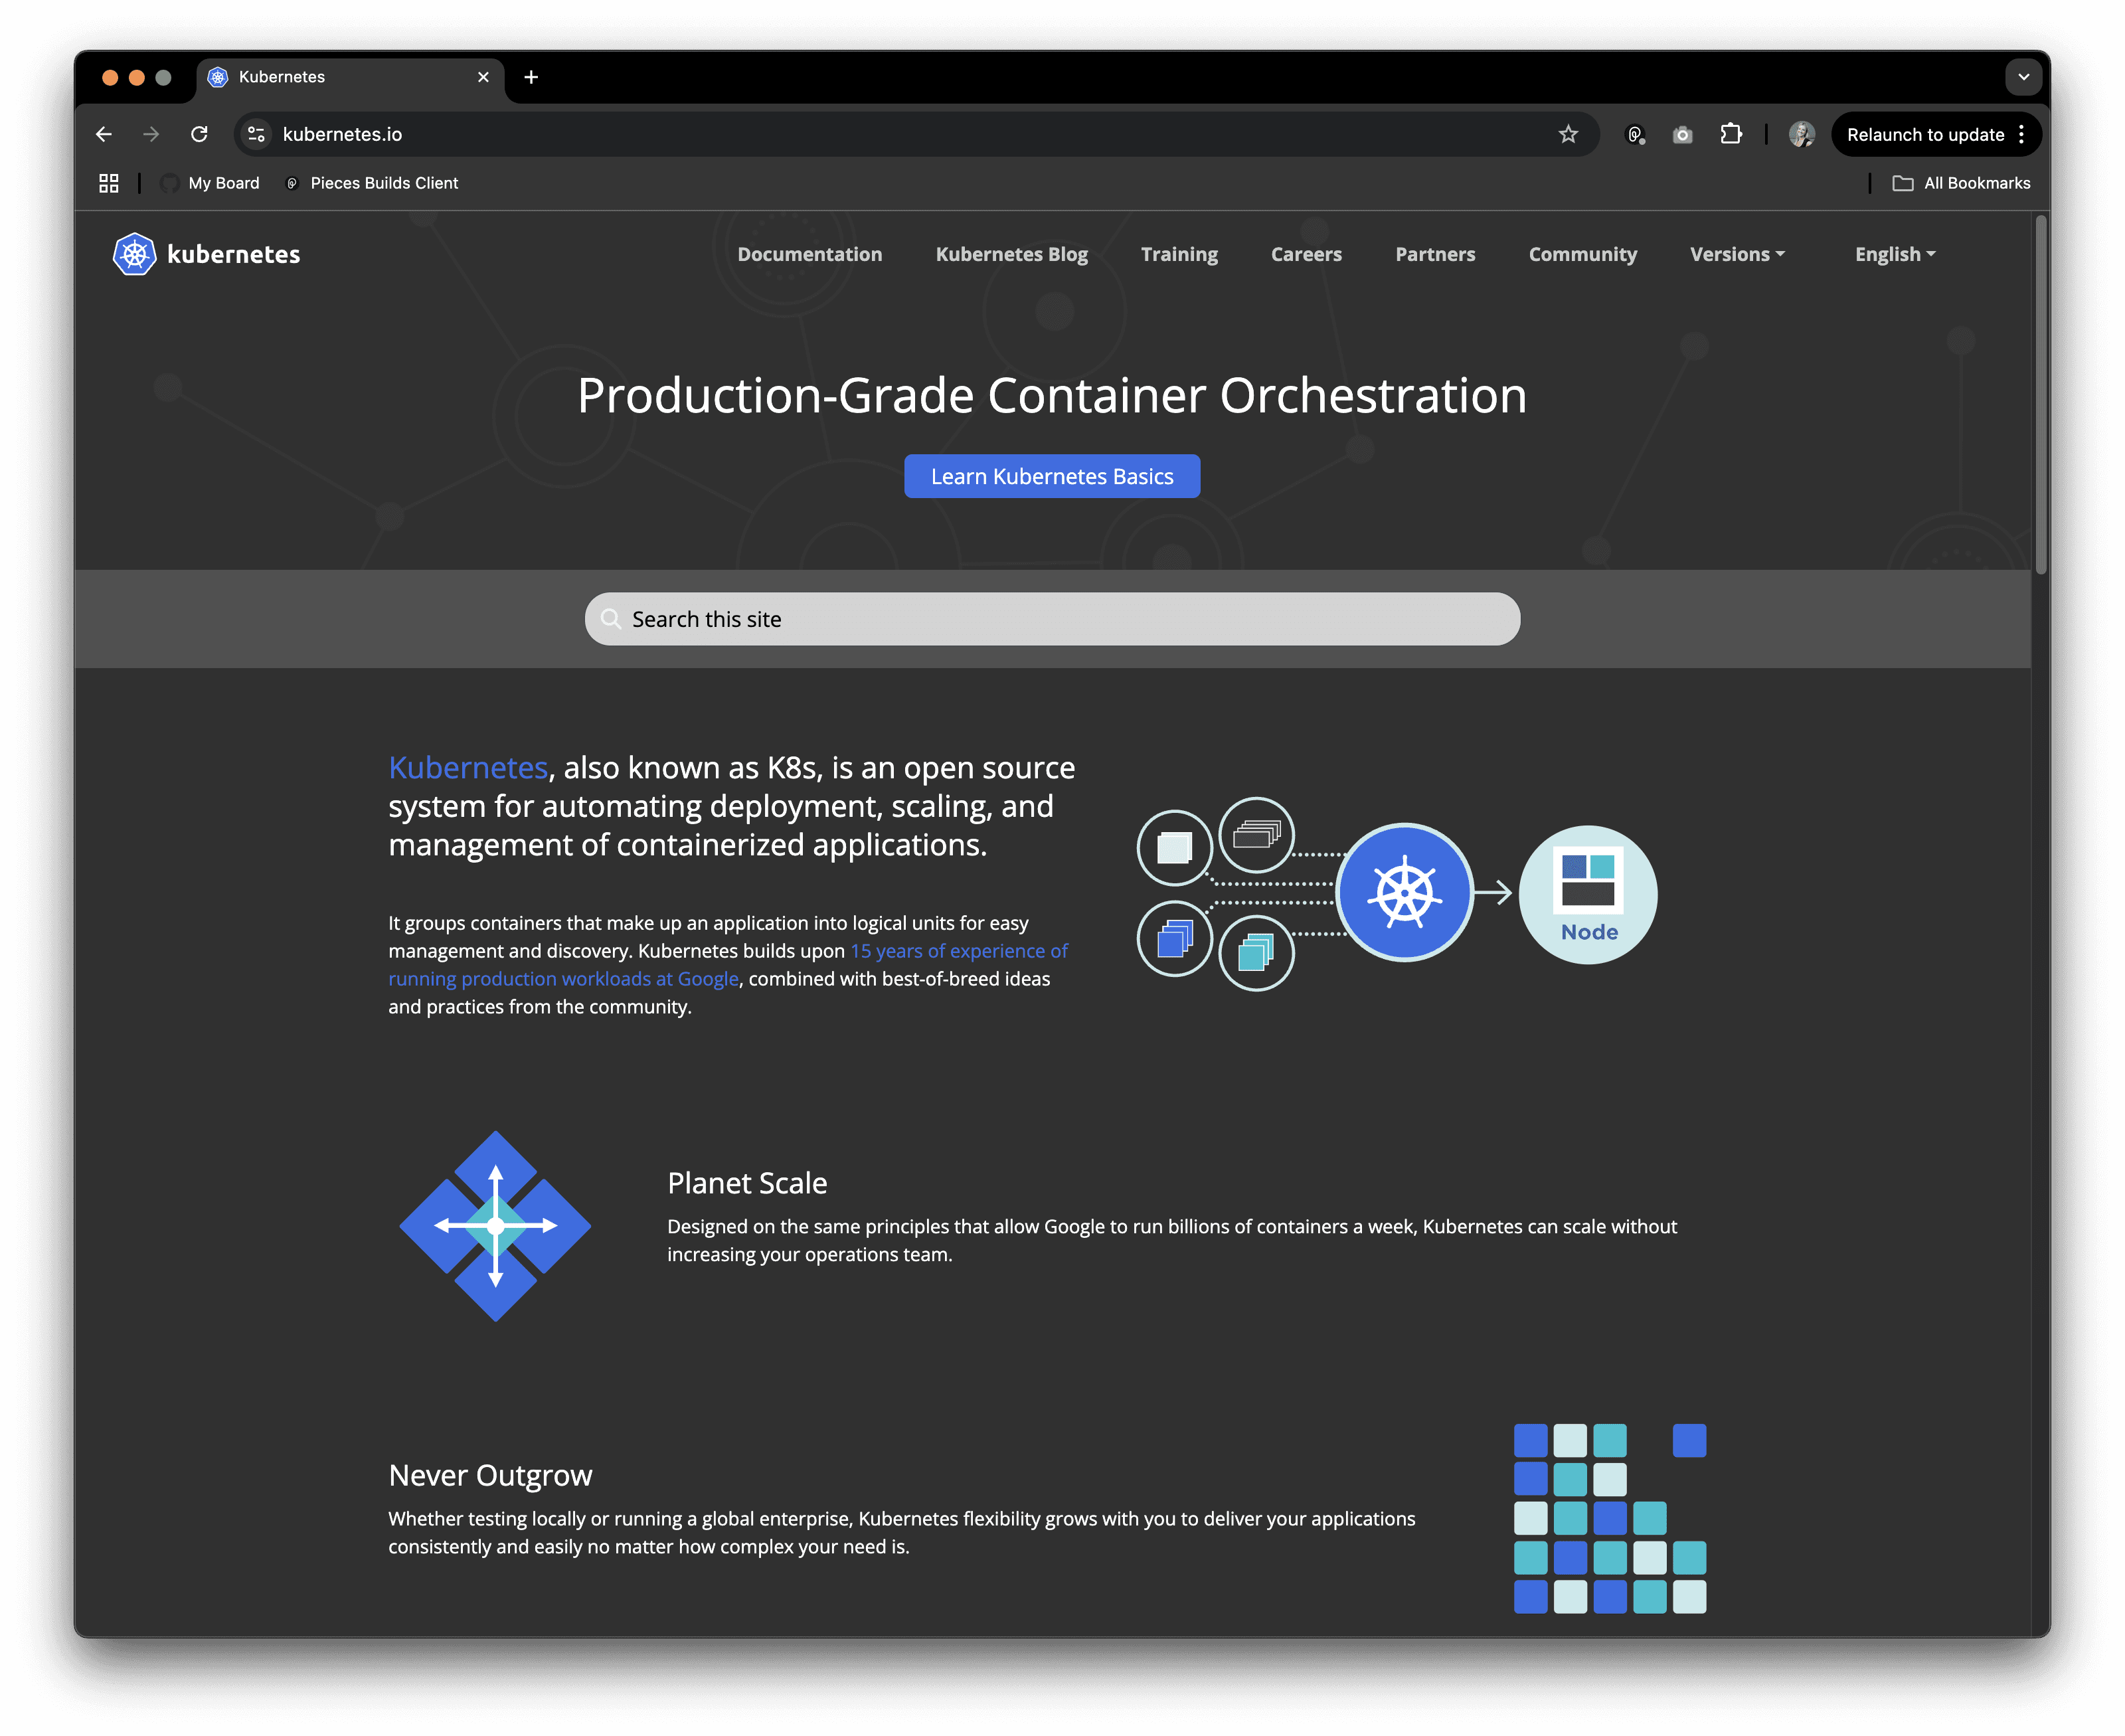
Task: Open the password manager extension icon
Action: 1635,134
